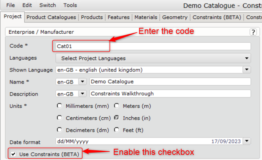Select the Project tab
This screenshot has width=262, height=160.
point(13,16)
